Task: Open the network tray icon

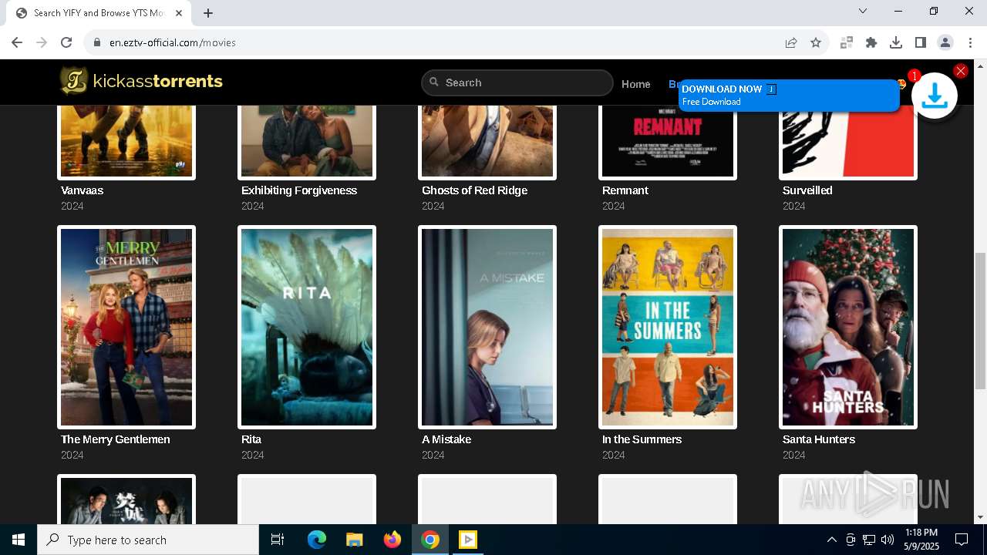Action: 869,540
